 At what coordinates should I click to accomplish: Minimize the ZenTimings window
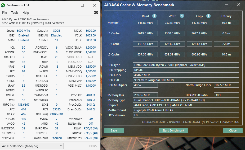[70, 5]
